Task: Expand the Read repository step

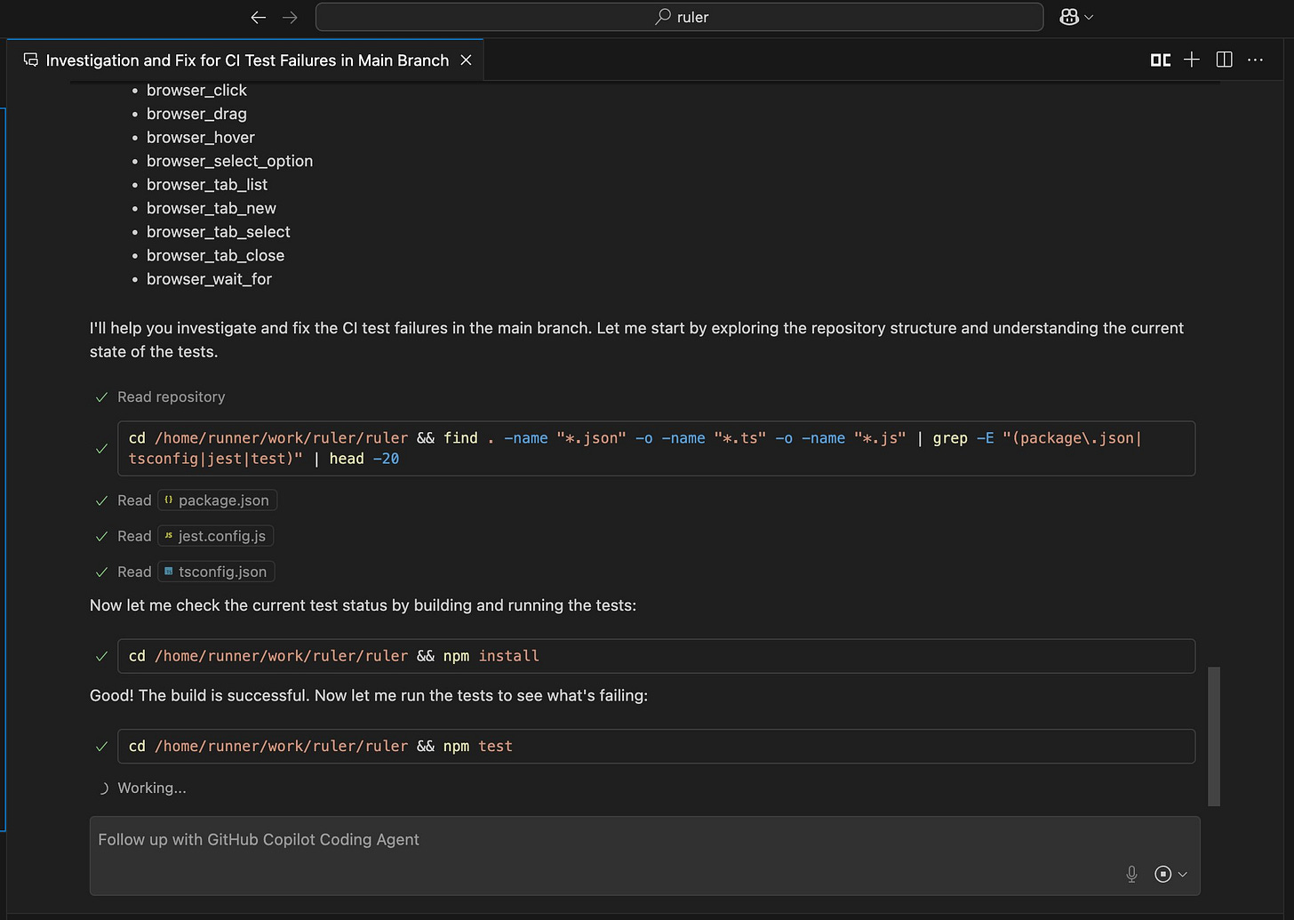Action: [171, 397]
